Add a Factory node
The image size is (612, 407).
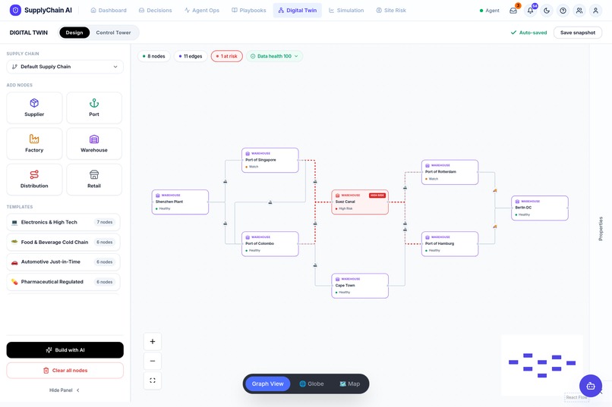[x=34, y=144]
